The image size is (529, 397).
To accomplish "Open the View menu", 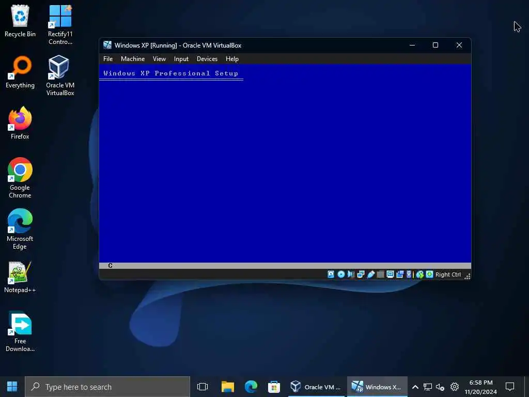I will (159, 59).
